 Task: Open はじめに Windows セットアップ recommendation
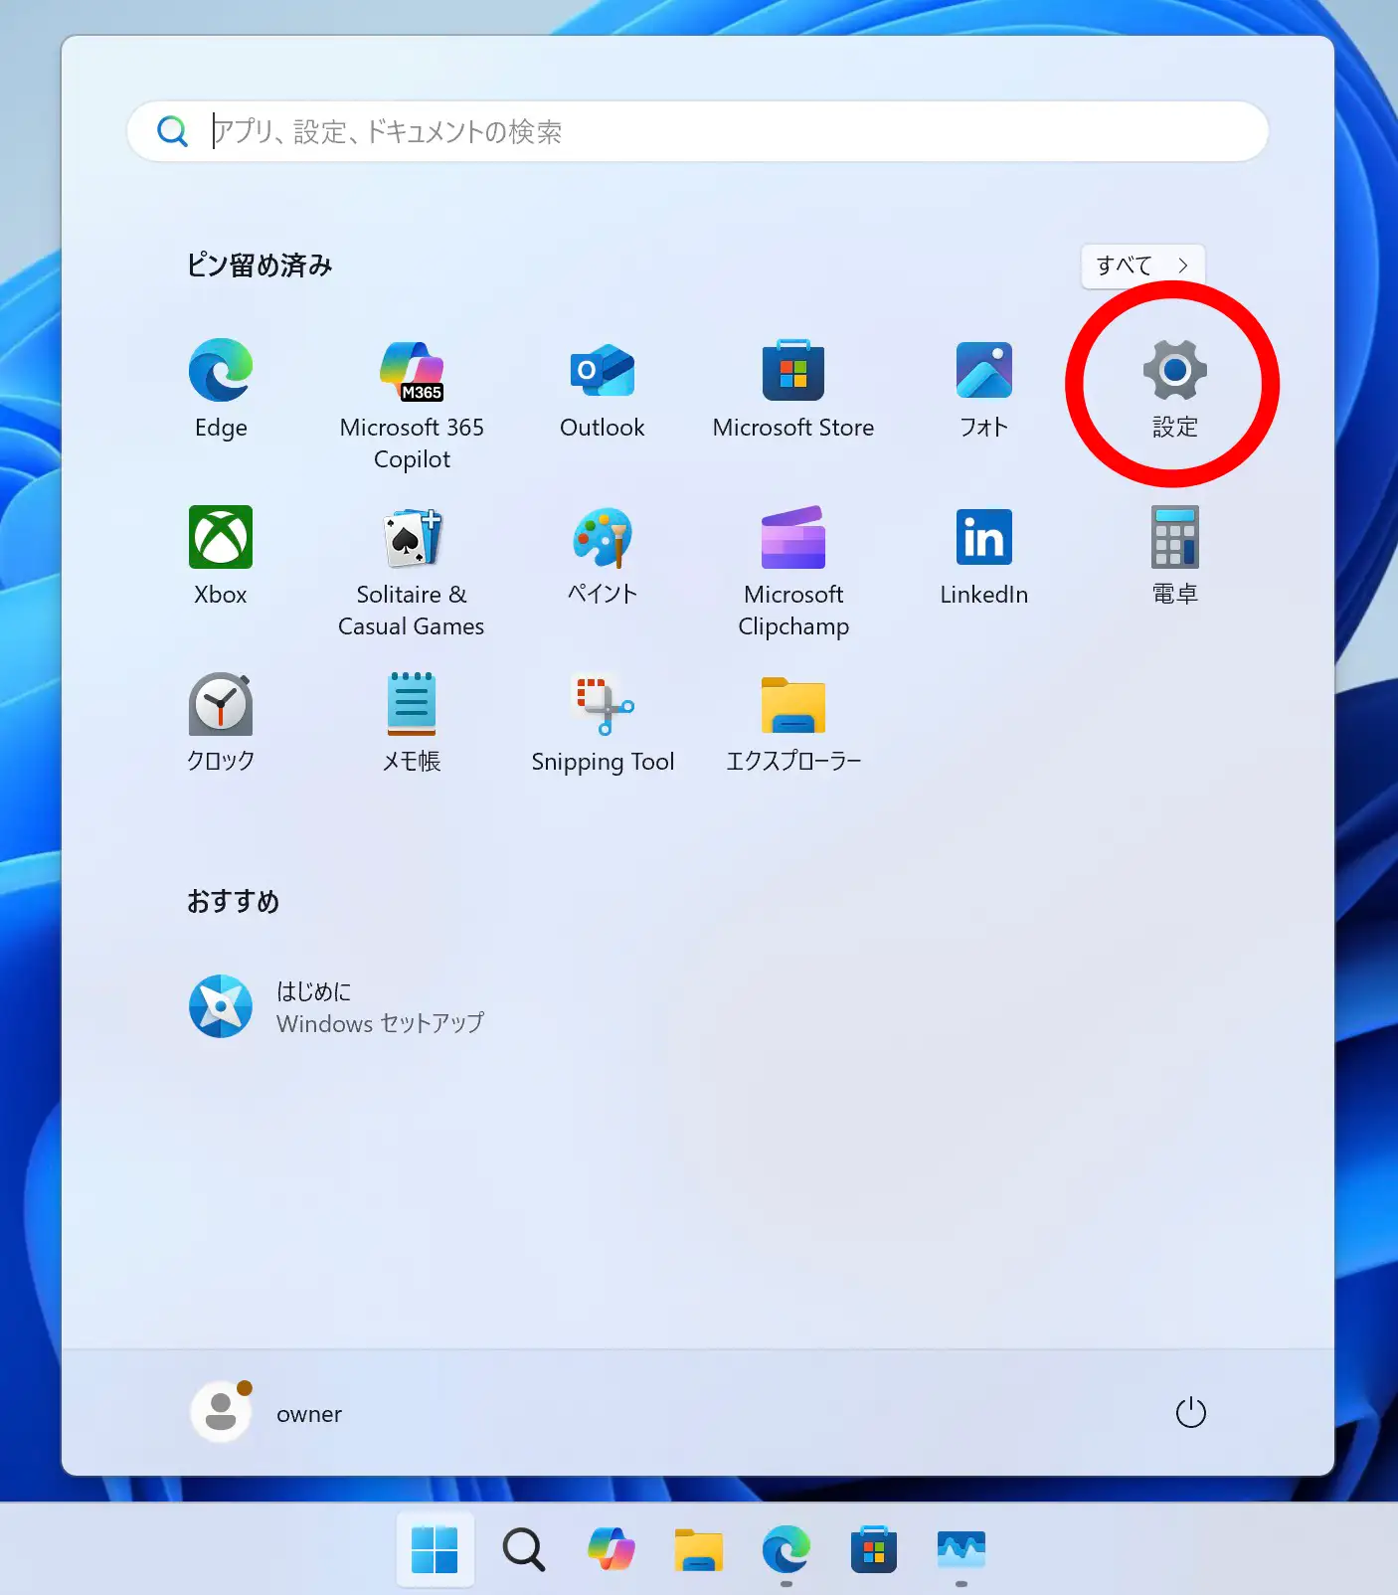(x=336, y=1006)
